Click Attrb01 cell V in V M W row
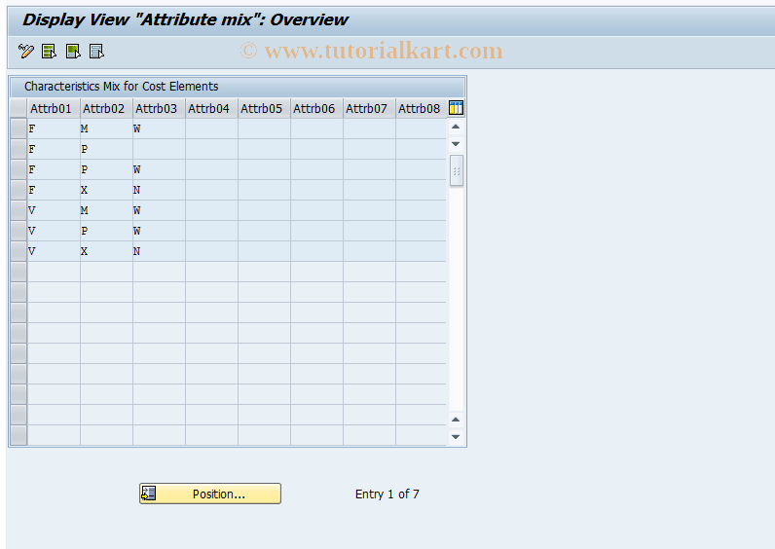775x549 pixels. (54, 210)
